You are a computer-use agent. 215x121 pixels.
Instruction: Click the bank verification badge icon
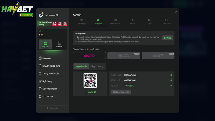click(x=60, y=24)
